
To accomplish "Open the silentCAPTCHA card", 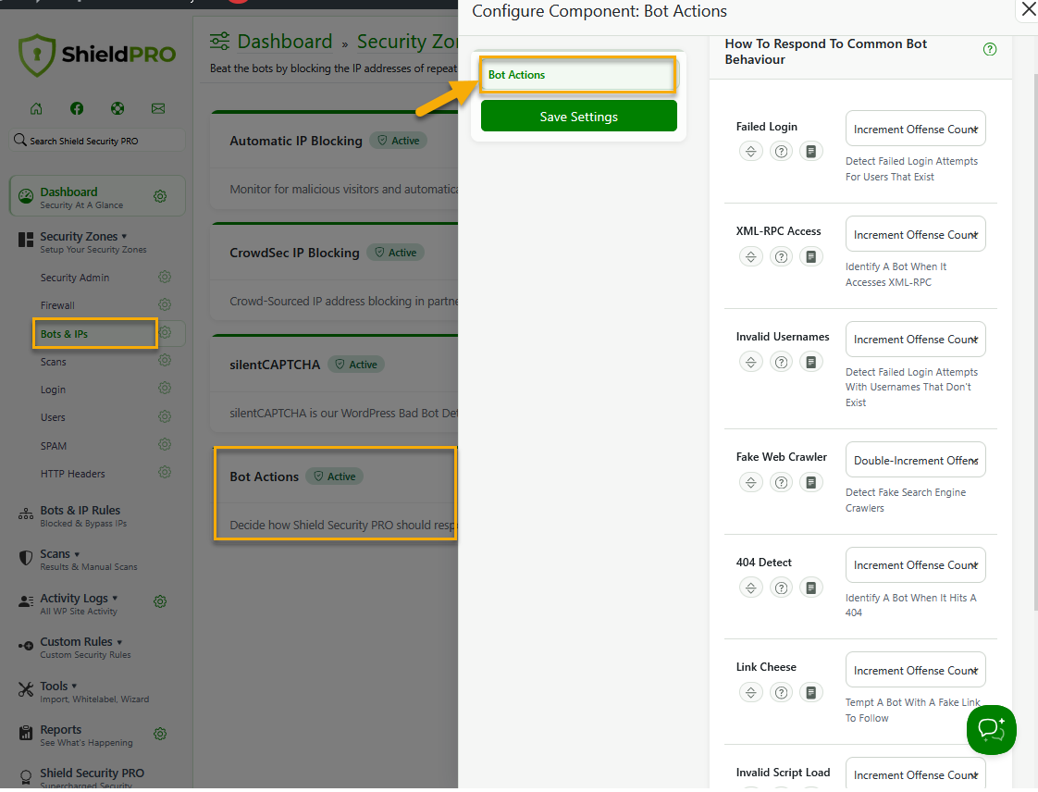I will click(x=334, y=383).
